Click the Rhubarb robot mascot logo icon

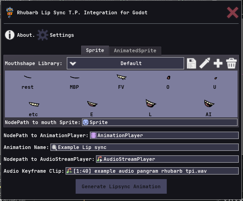[10, 12]
